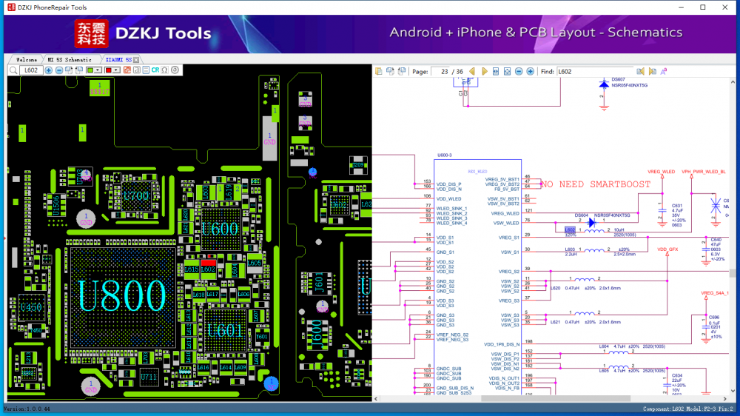Click the fit page icon in schematic toolbar
740x416 pixels.
click(x=507, y=72)
